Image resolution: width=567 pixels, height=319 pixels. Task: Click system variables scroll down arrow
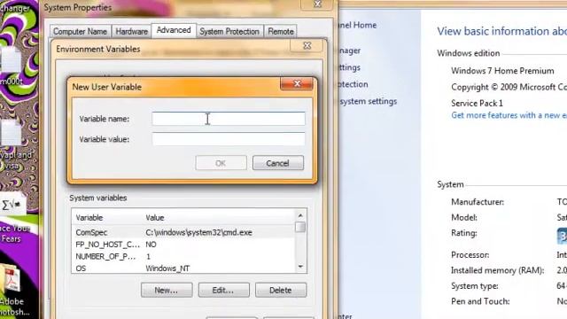click(300, 267)
